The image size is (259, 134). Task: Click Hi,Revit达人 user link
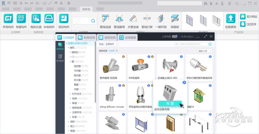187,37
